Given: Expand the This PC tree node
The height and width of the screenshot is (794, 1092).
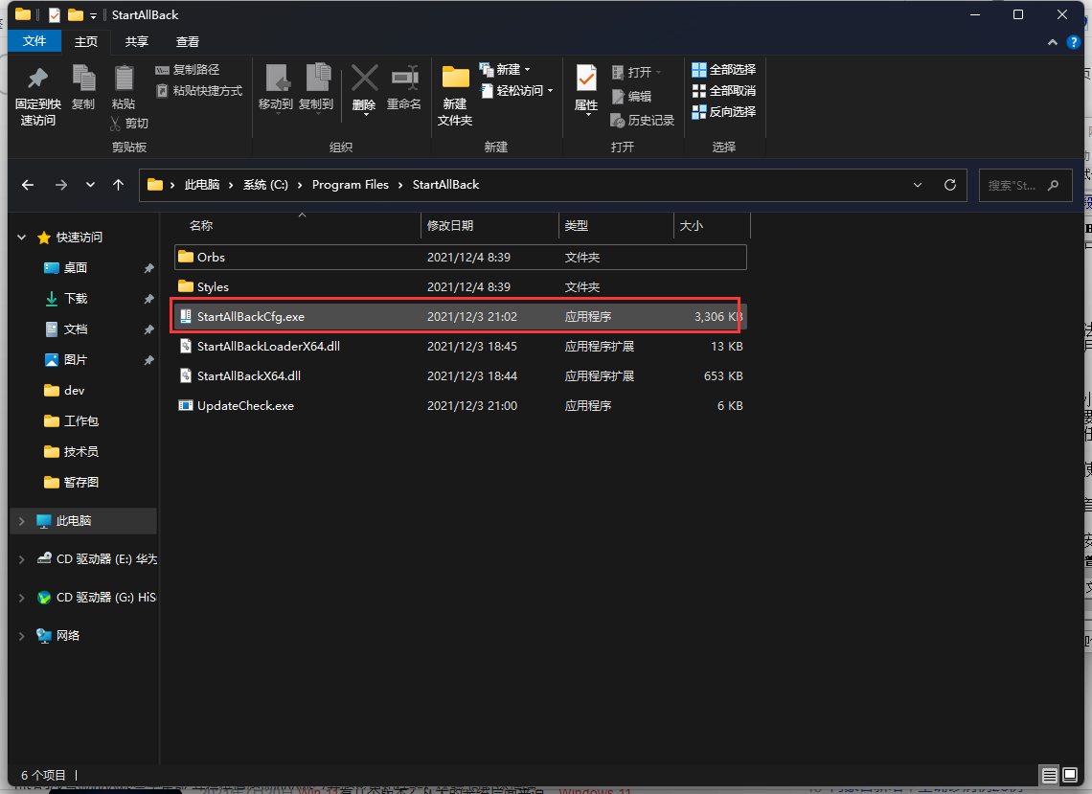Looking at the screenshot, I should point(22,521).
